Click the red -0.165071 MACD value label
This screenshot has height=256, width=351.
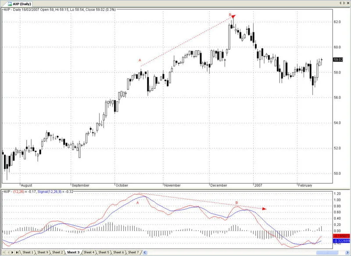pos(341,236)
